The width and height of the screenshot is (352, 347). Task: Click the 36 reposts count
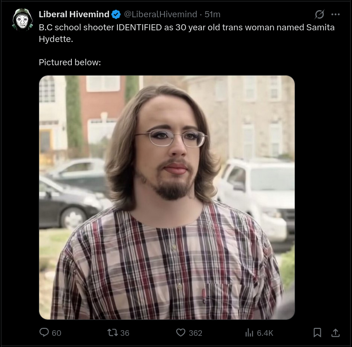click(124, 333)
